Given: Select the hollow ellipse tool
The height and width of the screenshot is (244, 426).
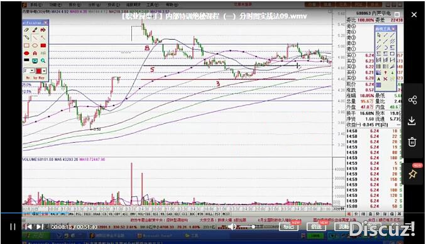Looking at the screenshot, I should click(35, 45).
